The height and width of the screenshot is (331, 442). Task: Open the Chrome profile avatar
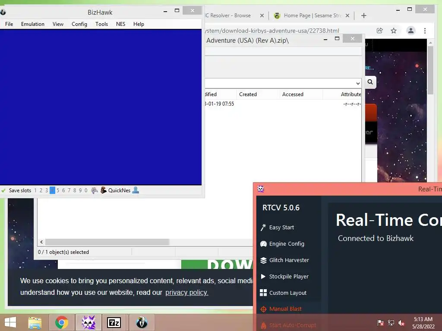[411, 31]
